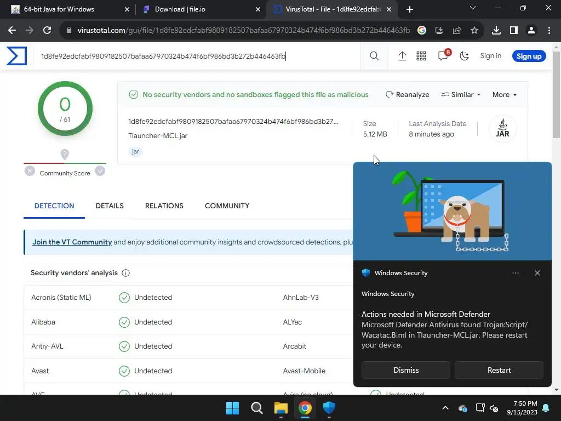Bookmark this page with the star icon
This screenshot has height=421, width=561.
[474, 31]
